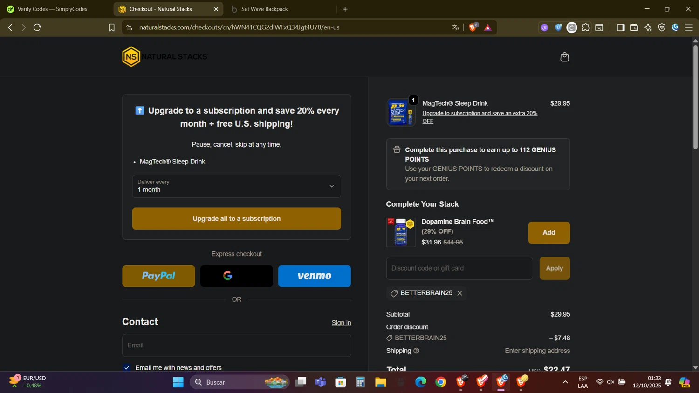699x393 pixels.
Task: Open a new browser tab
Action: click(x=345, y=9)
